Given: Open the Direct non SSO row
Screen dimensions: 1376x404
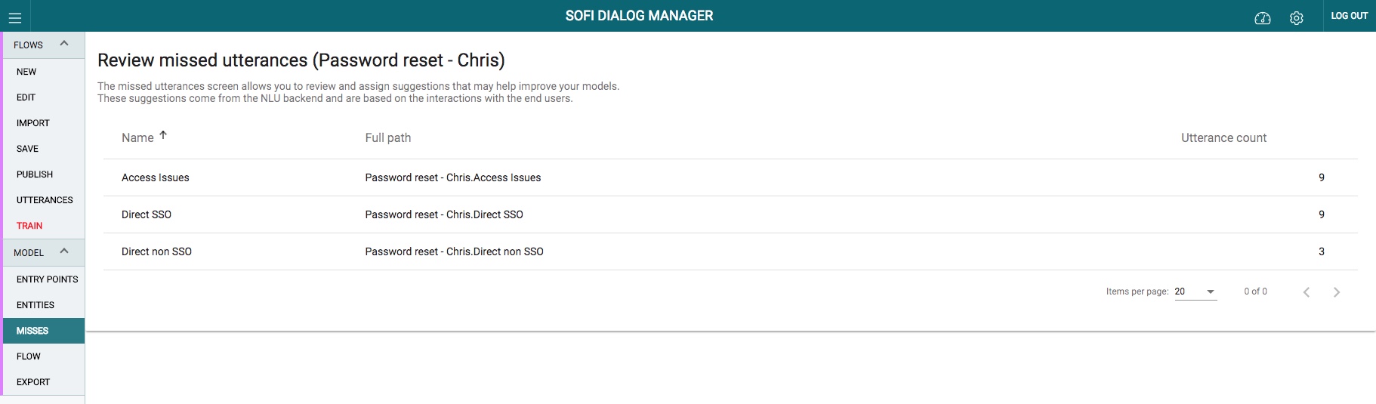Looking at the screenshot, I should (x=730, y=251).
